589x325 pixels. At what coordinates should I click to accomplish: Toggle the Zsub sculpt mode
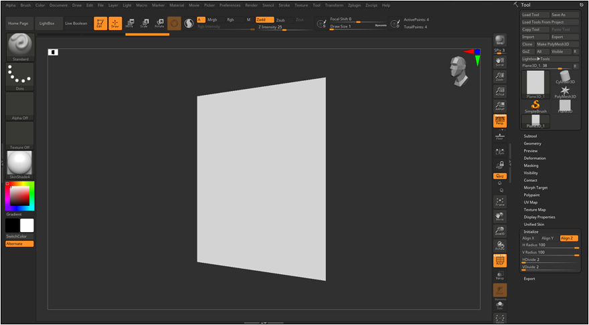coord(280,20)
